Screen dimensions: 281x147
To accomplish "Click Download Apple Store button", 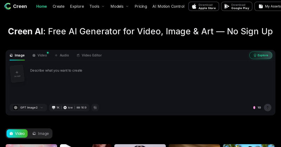I will (204, 6).
